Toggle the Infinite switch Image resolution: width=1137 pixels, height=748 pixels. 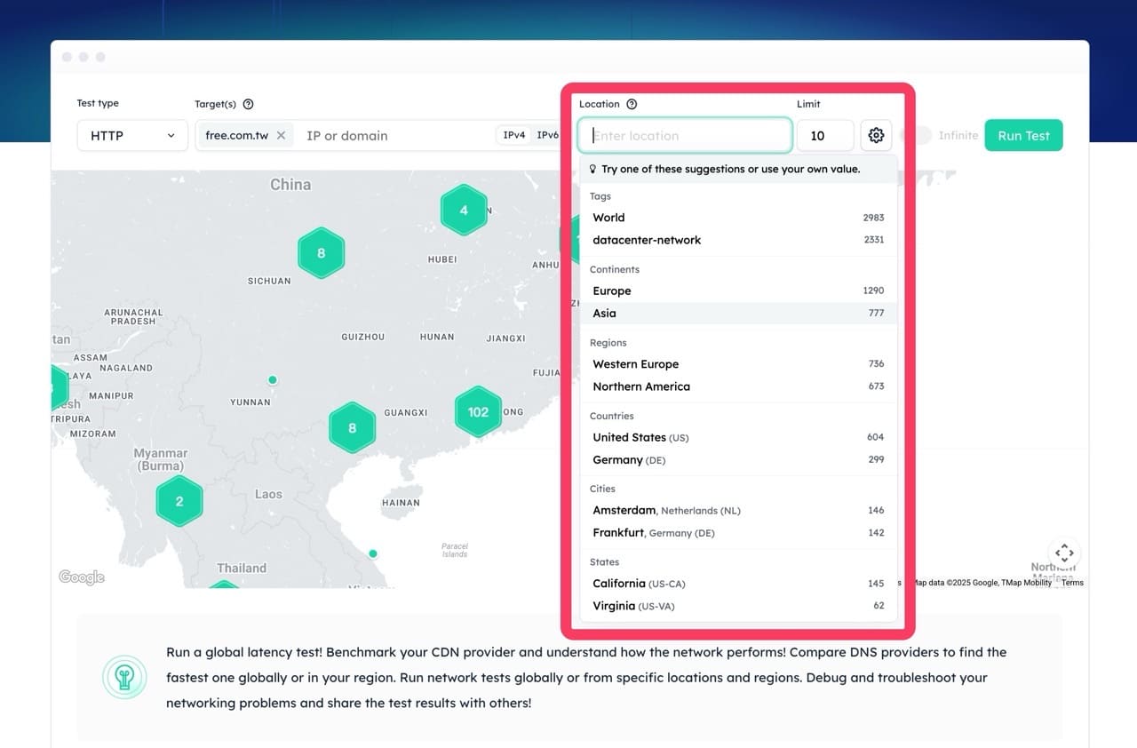(x=916, y=136)
